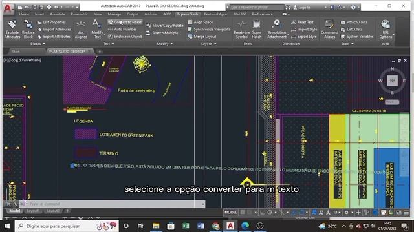Open command line history dropdown arrow
Viewport: 414px width, 232px height.
[x=203, y=204]
